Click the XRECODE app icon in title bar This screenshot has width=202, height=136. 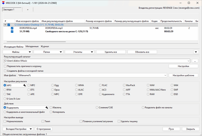(3, 3)
